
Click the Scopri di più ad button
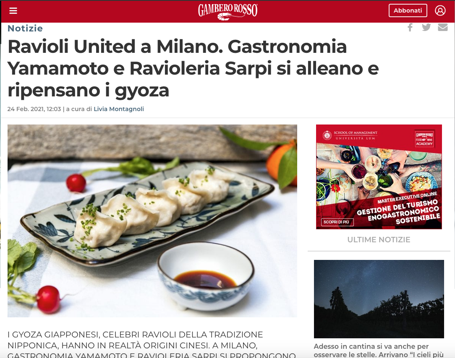337,222
